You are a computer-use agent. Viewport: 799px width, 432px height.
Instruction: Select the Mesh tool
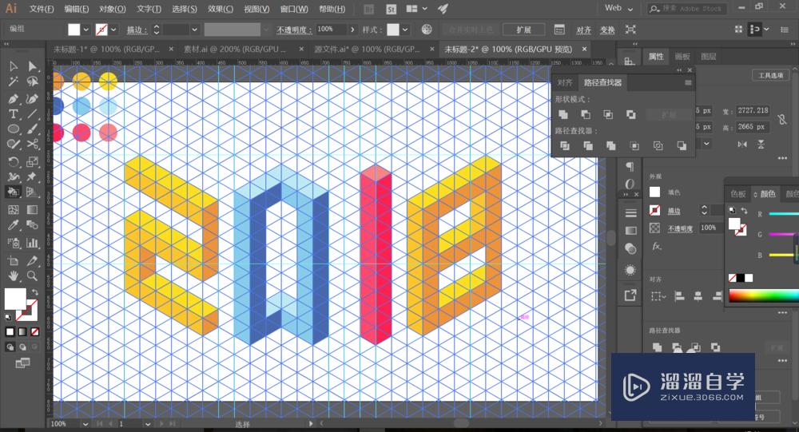14,209
